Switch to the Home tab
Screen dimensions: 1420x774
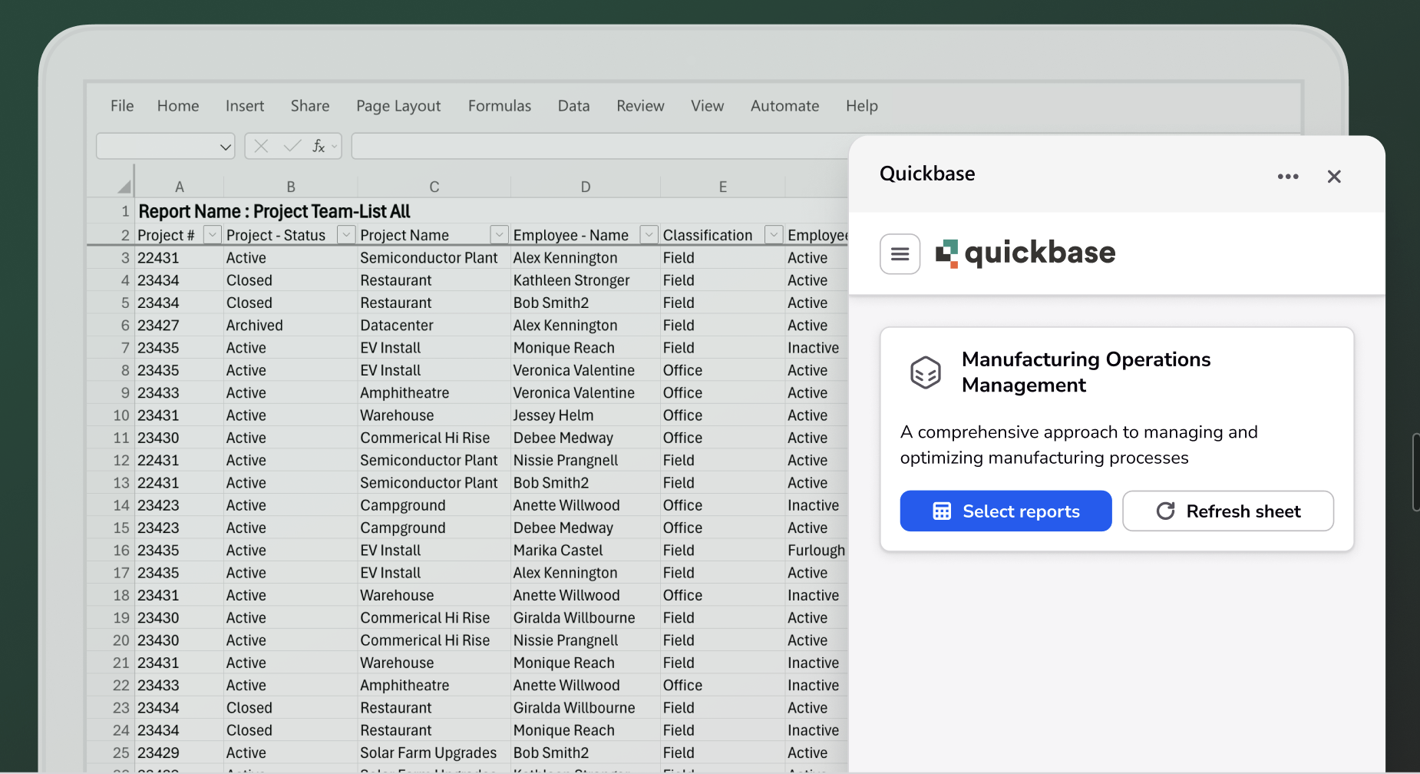click(x=178, y=106)
